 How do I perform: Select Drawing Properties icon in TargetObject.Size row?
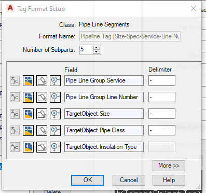[29, 114]
